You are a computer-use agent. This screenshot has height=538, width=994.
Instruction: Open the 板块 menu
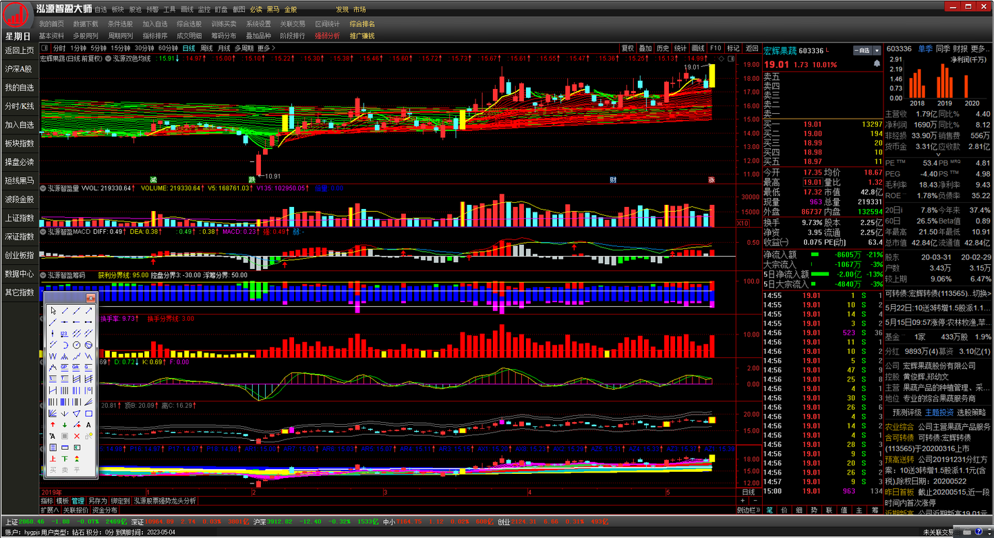tap(117, 10)
